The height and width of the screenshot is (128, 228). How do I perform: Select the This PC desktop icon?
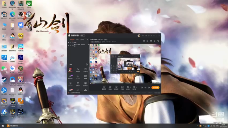click(4, 26)
